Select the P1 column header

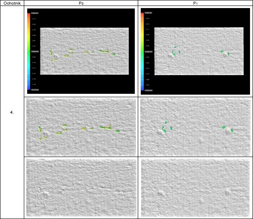[x=196, y=3]
